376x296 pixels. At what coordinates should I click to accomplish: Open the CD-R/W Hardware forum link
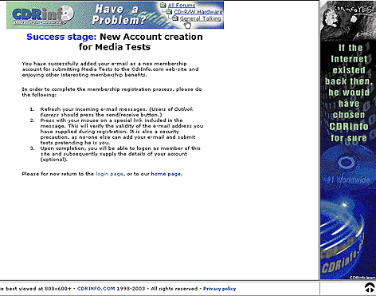(x=198, y=12)
